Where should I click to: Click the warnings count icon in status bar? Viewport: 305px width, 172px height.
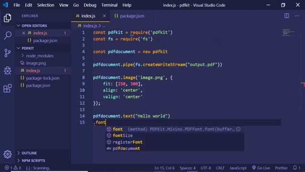[x=16, y=168]
